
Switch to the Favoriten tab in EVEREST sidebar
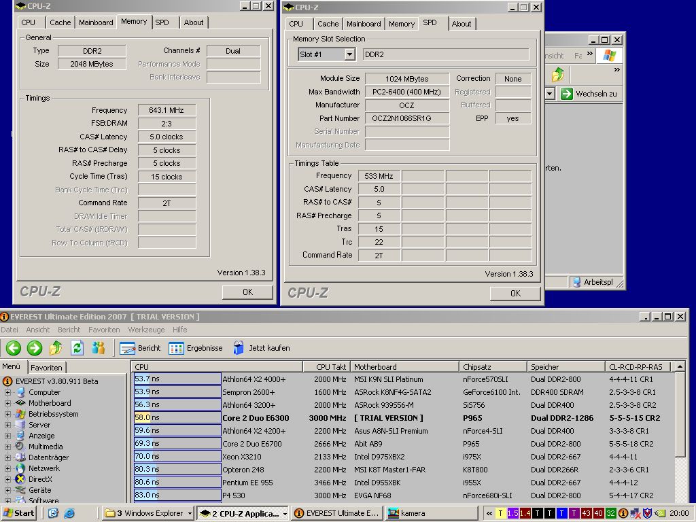coord(47,368)
